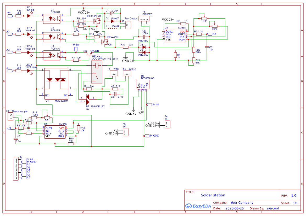Select the A5 net flag label
Screen dimensions: 306x216
209,33
